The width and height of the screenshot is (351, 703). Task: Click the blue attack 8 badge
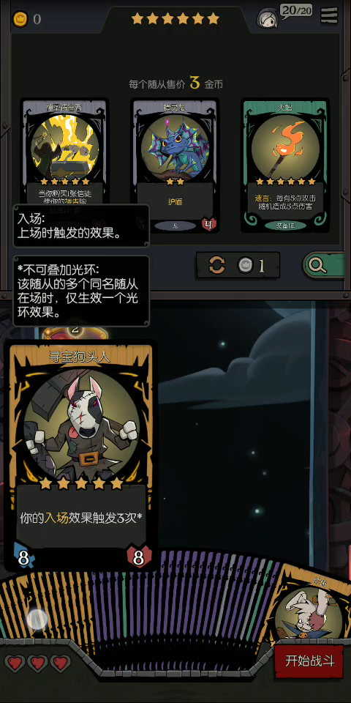23,558
